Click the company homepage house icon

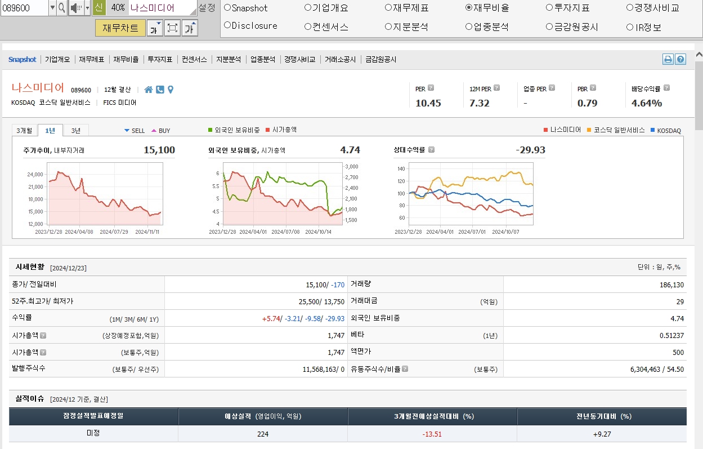[149, 90]
